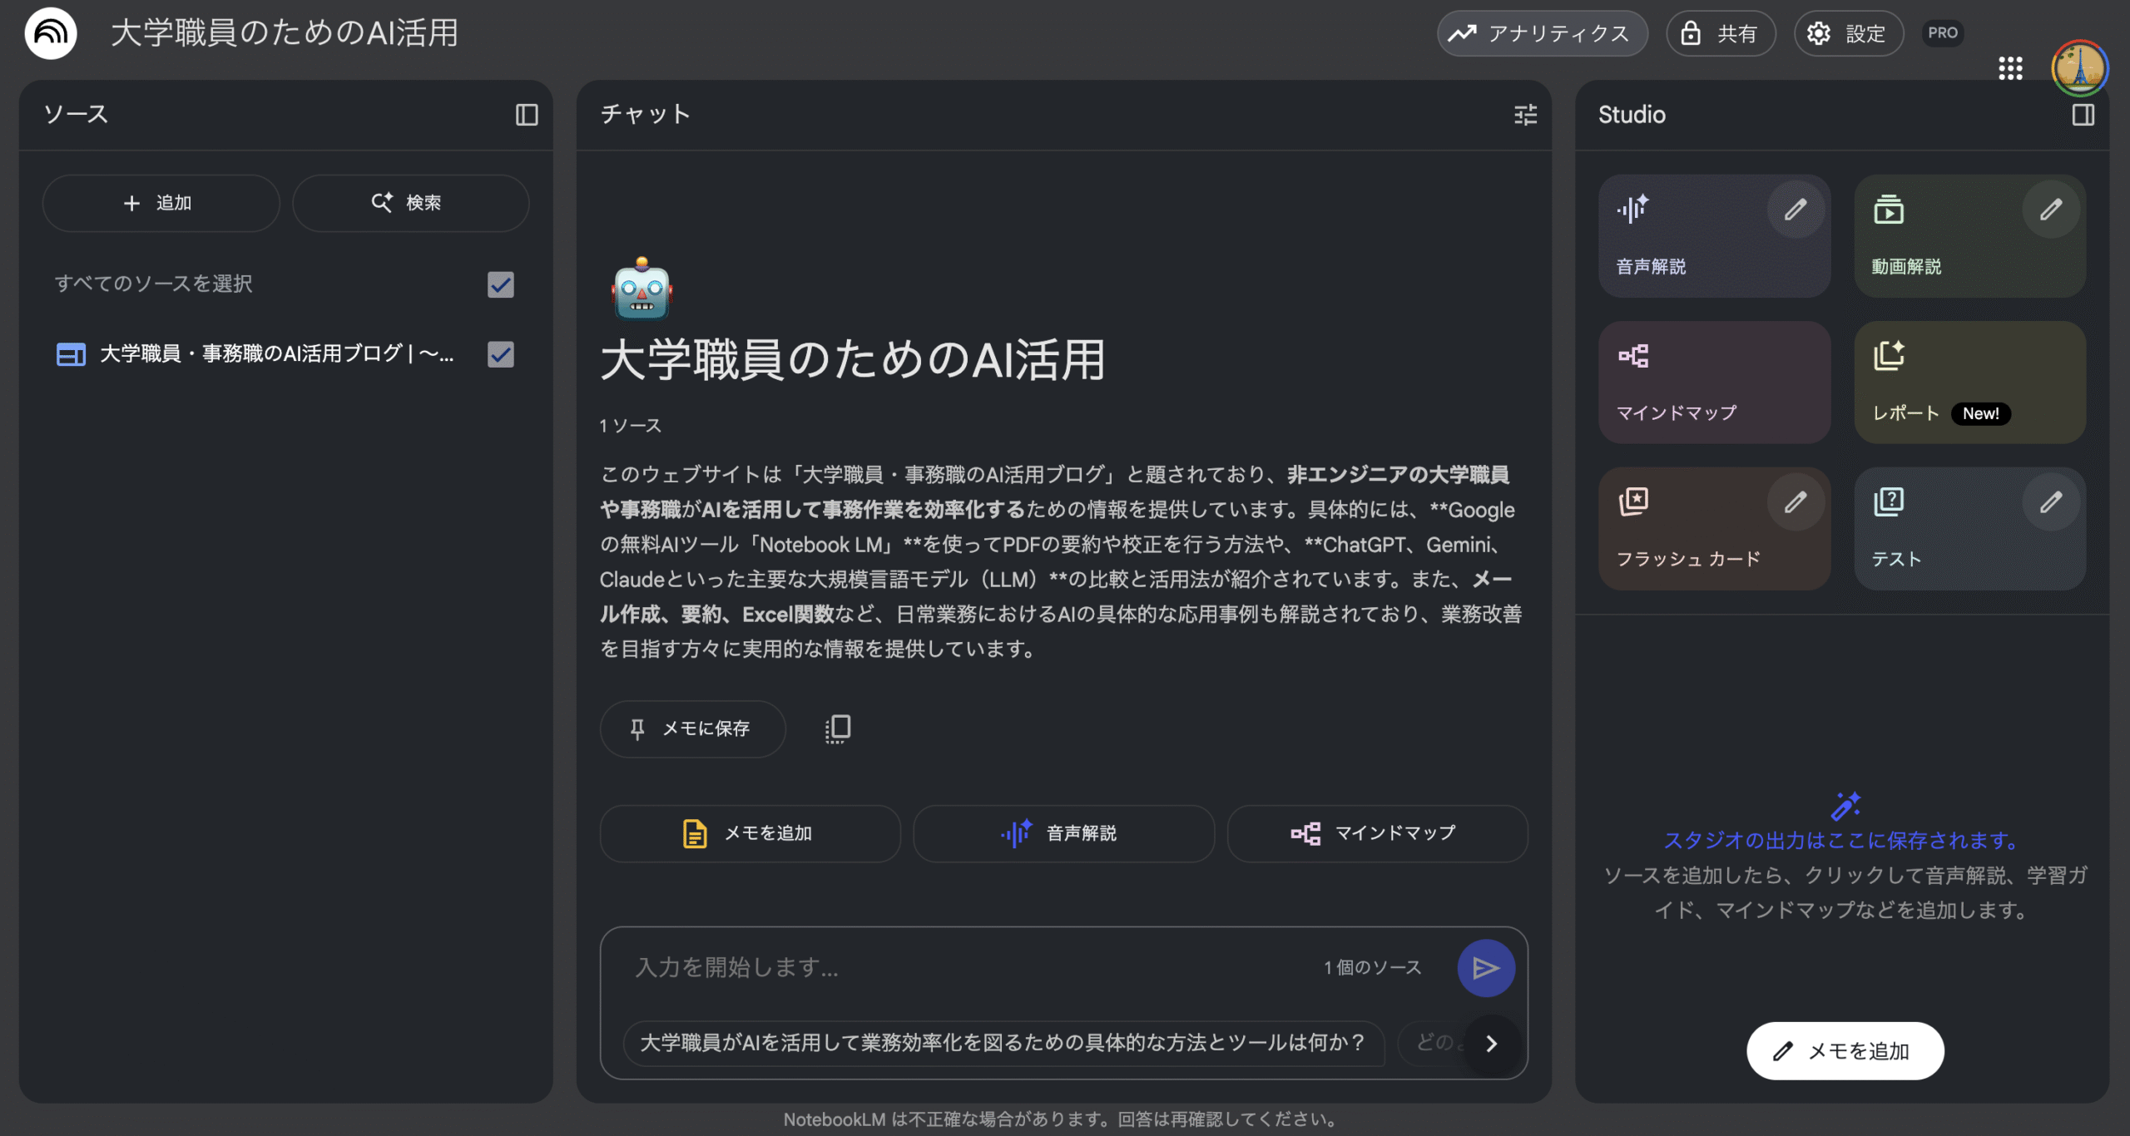
Task: Open the account profile avatar
Action: 2079,68
